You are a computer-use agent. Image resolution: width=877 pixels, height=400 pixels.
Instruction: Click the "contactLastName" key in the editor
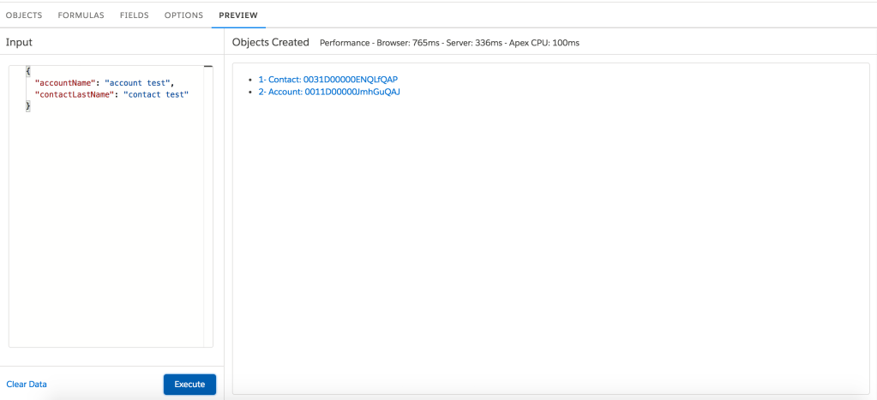(74, 94)
